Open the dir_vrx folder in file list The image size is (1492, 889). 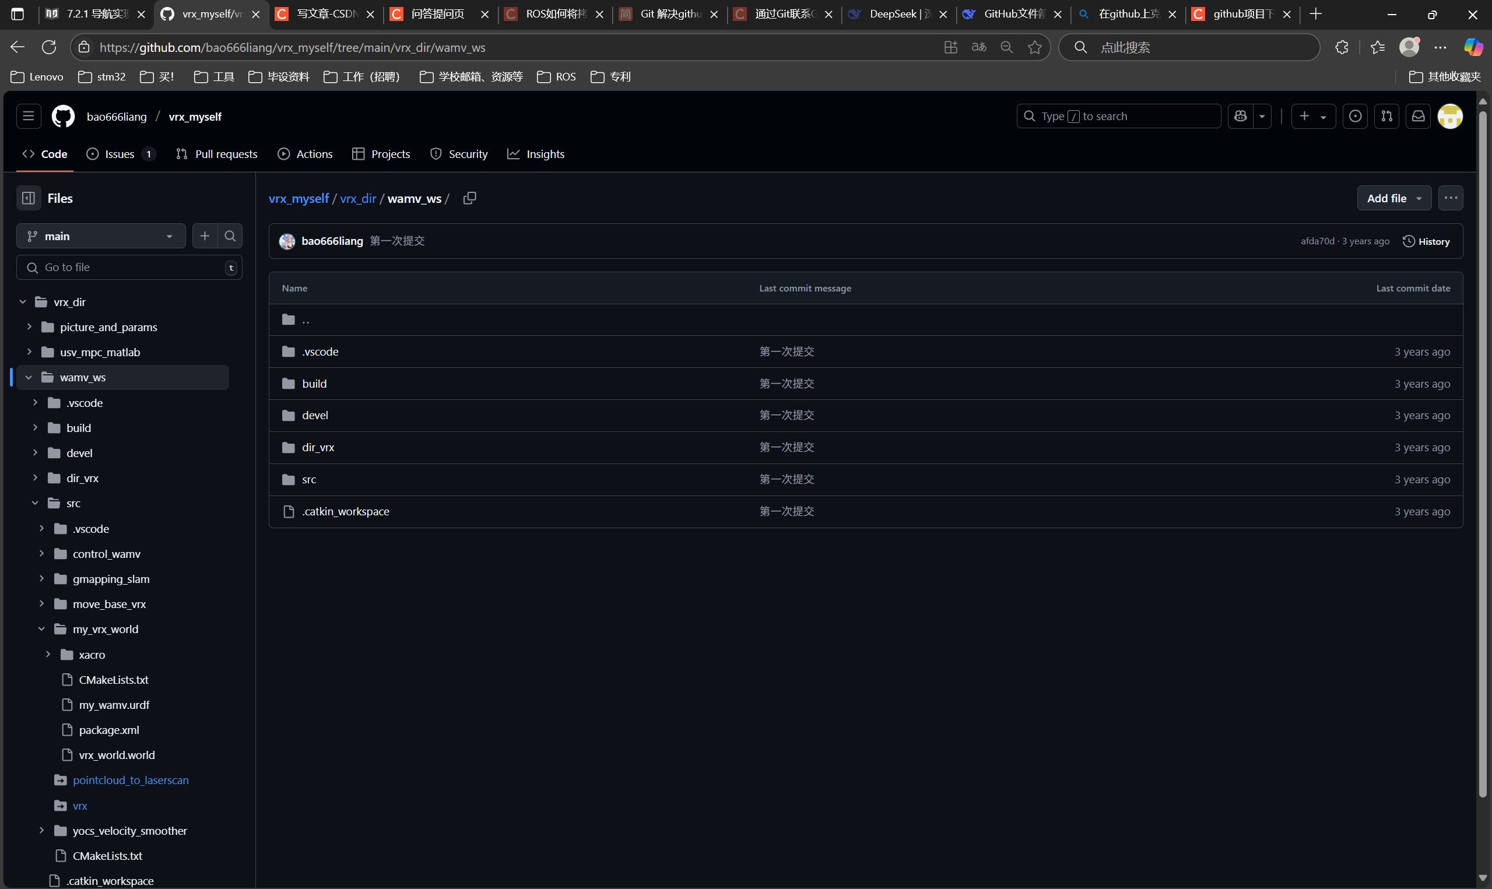318,448
